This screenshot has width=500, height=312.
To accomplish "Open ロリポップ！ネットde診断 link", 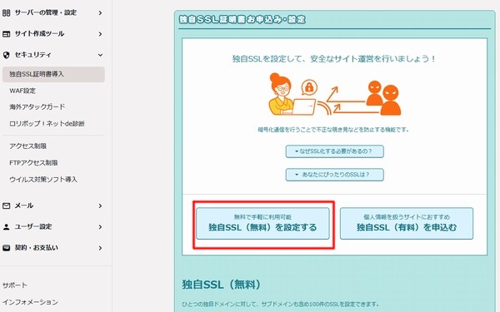I will 47,123.
